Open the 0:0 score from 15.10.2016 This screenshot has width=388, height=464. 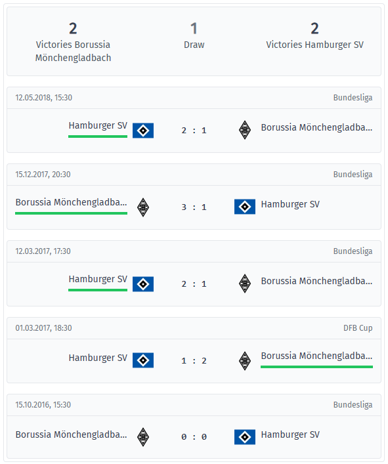(194, 437)
